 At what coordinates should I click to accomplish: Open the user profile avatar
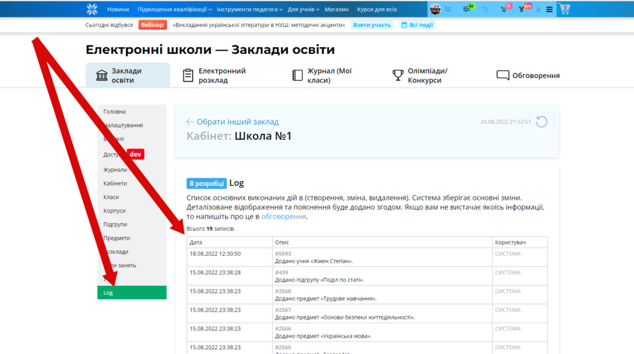click(x=435, y=9)
